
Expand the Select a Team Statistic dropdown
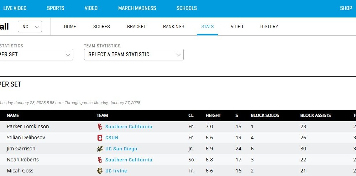coord(134,55)
